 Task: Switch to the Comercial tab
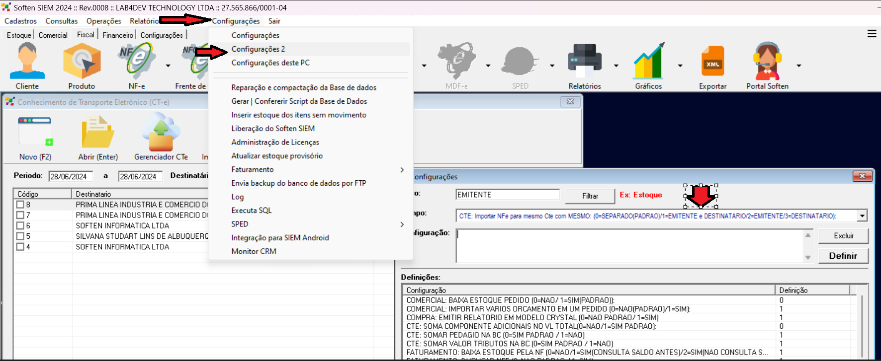[53, 35]
